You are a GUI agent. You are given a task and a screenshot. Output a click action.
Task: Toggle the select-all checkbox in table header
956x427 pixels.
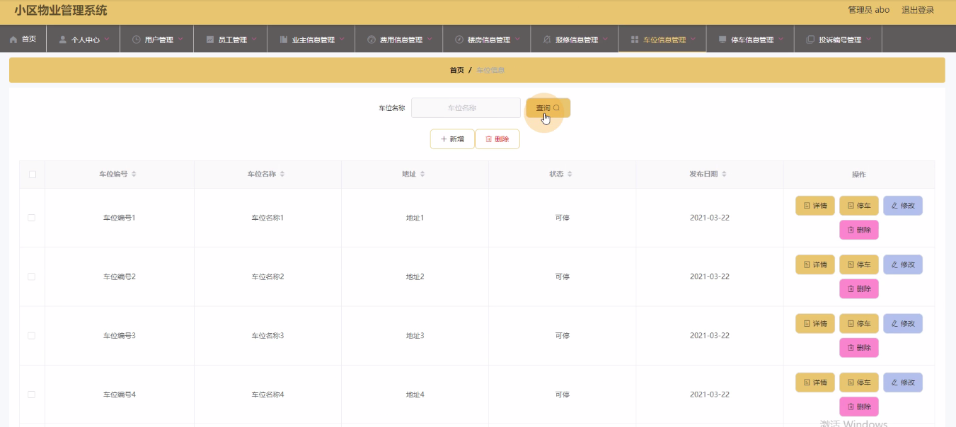[x=32, y=174]
